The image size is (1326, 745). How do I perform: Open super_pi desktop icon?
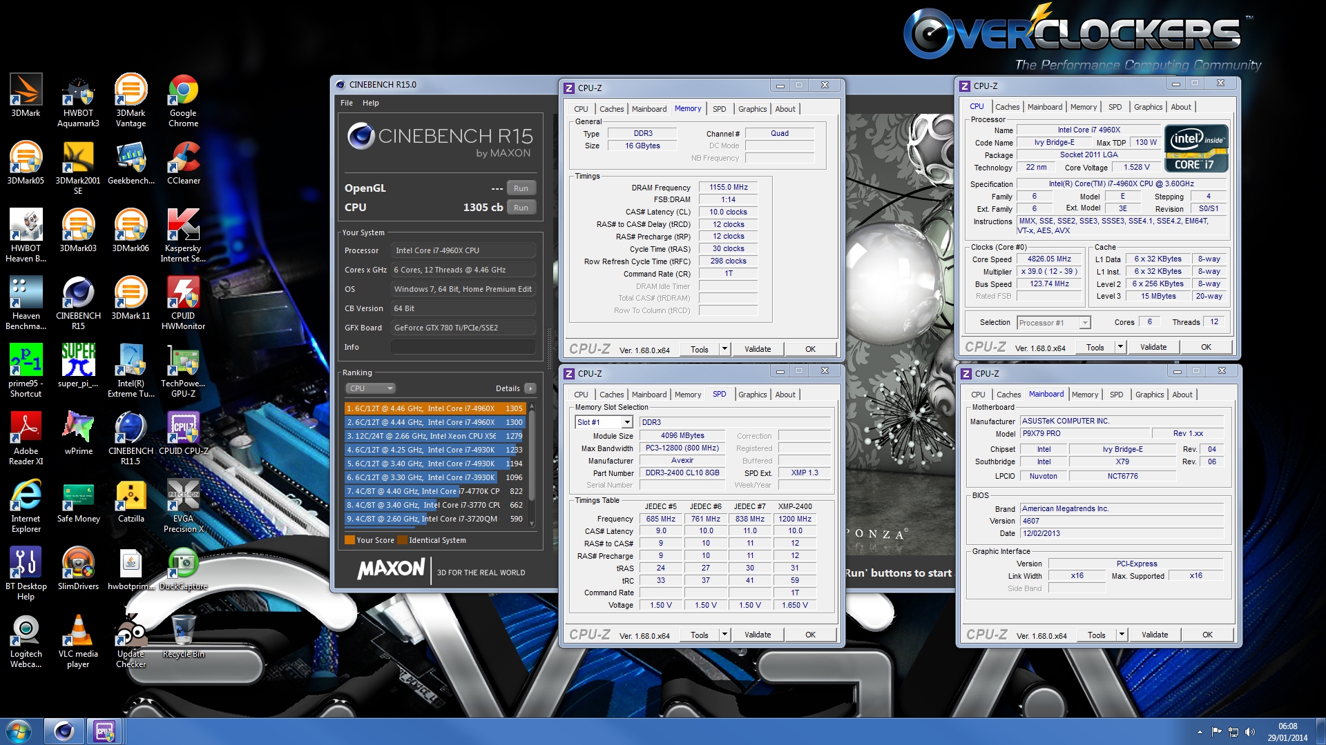[78, 366]
